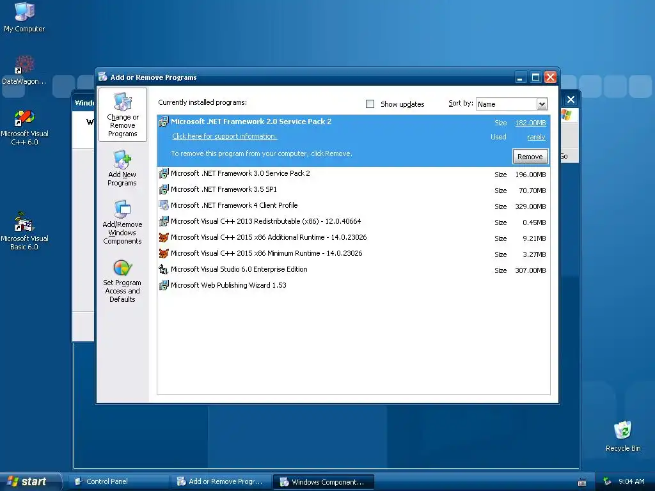Viewport: 655px width, 491px height.
Task: Click the .NET Framework 4 Client Profile icon
Action: tap(164, 205)
